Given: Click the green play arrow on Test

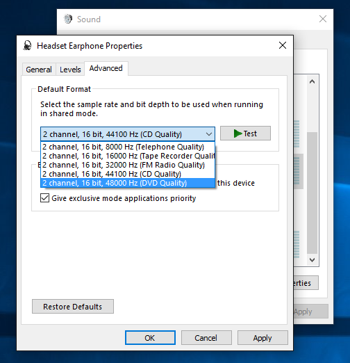Looking at the screenshot, I should [237, 134].
